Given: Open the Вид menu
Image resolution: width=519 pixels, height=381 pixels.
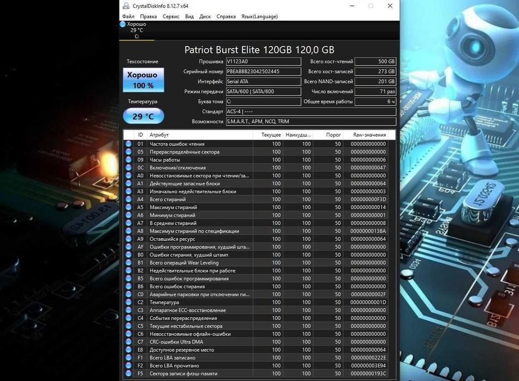Looking at the screenshot, I should (189, 16).
